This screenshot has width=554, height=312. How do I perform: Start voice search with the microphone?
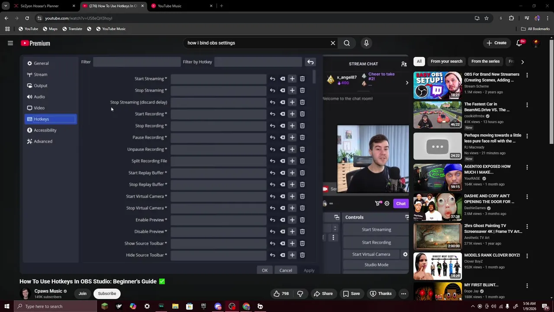[366, 43]
